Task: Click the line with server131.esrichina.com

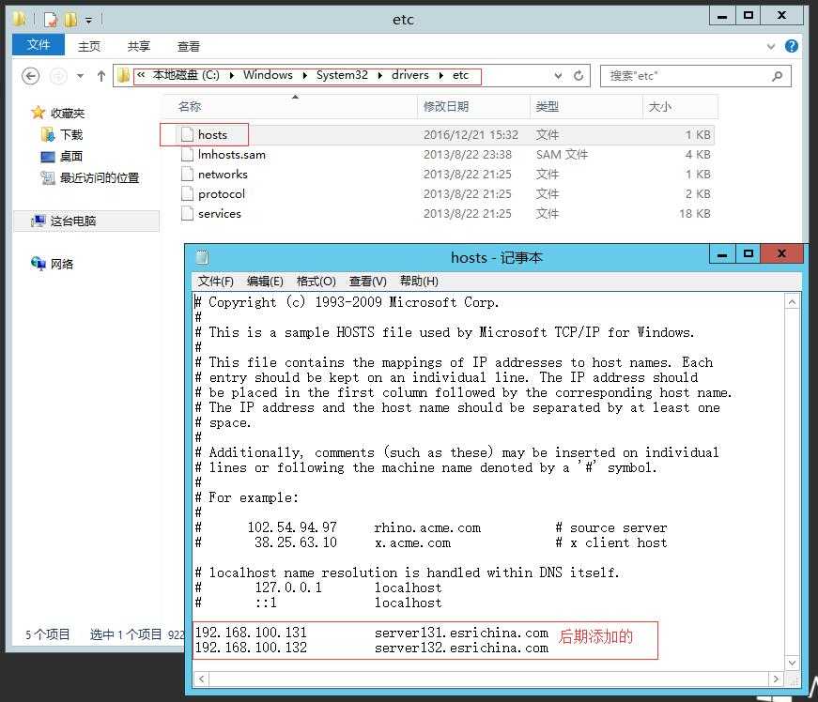Action: (372, 633)
